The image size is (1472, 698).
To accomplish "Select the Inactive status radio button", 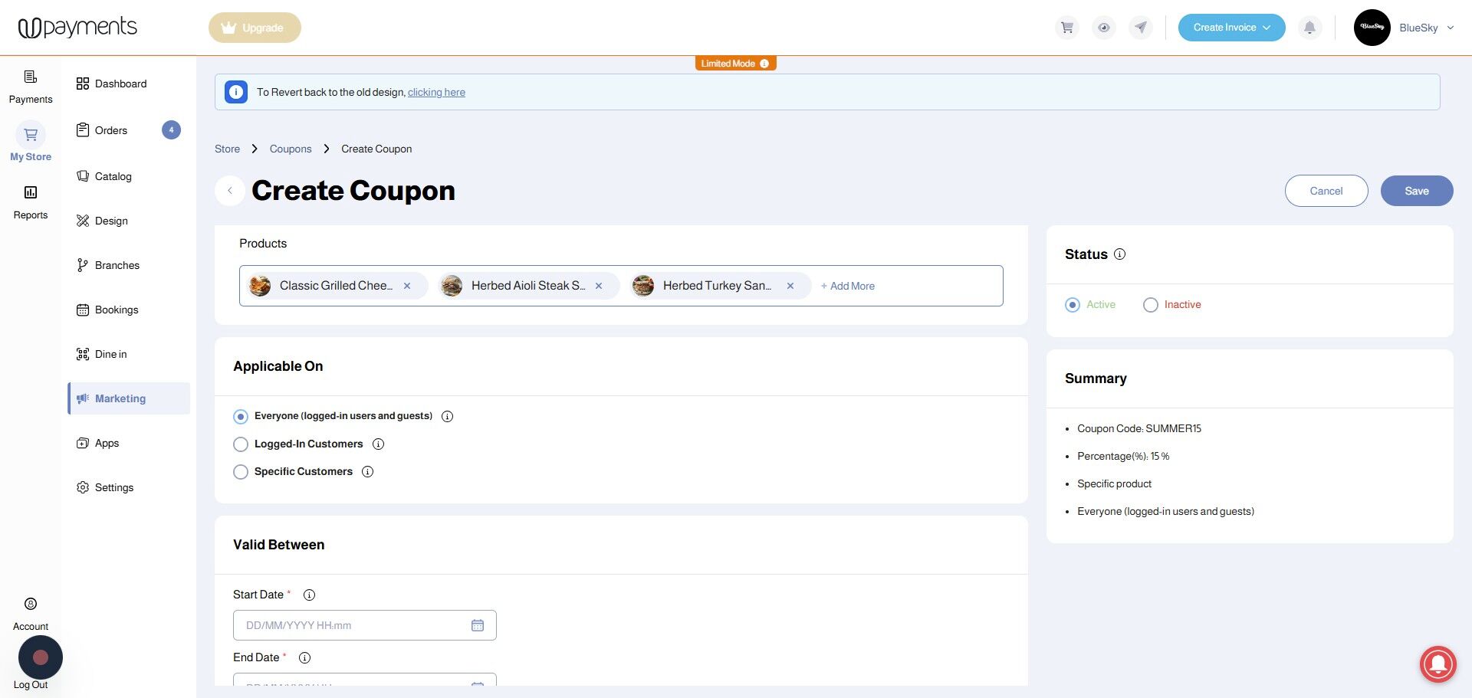I will [1150, 305].
